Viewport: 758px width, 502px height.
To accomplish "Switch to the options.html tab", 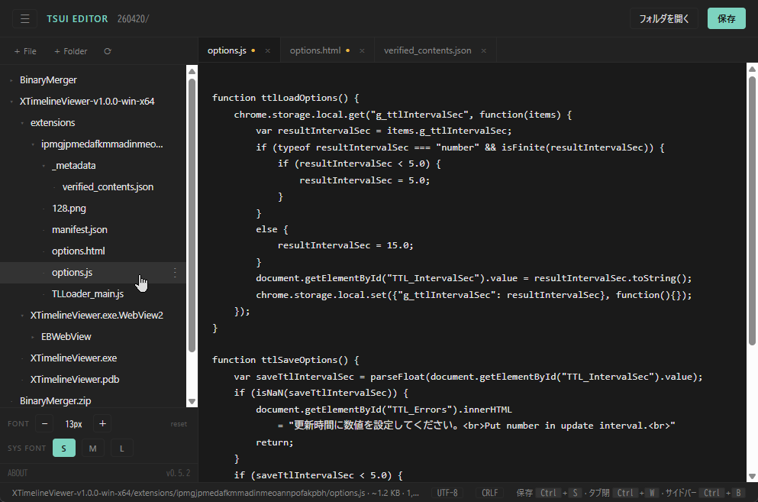I will point(315,50).
